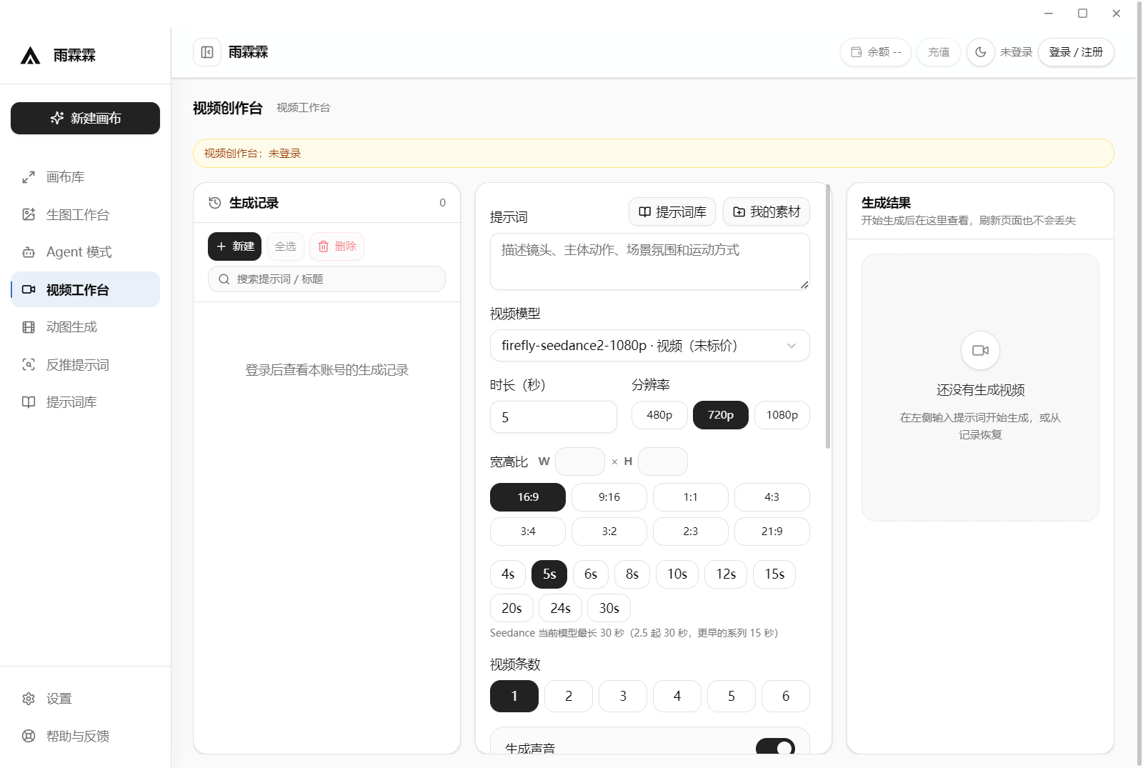Set 视频条数 video count to 3
The width and height of the screenshot is (1143, 768).
coord(623,697)
